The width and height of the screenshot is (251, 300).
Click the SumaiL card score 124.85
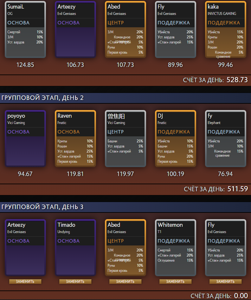click(25, 65)
